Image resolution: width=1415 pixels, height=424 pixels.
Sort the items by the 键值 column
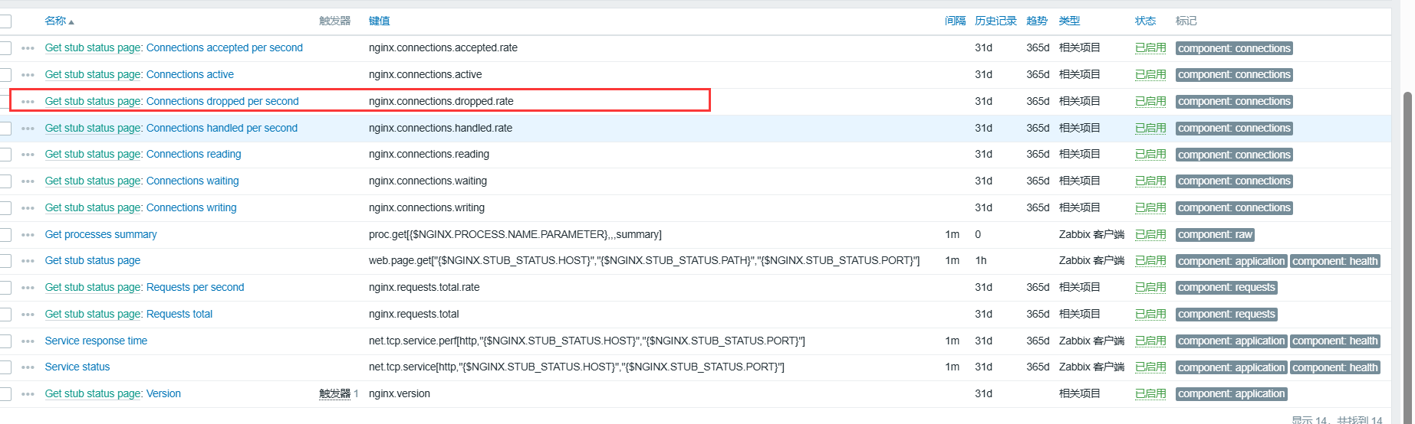(379, 21)
